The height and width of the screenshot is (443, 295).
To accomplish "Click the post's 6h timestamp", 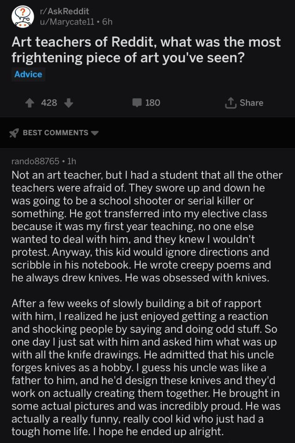I will click(x=107, y=21).
